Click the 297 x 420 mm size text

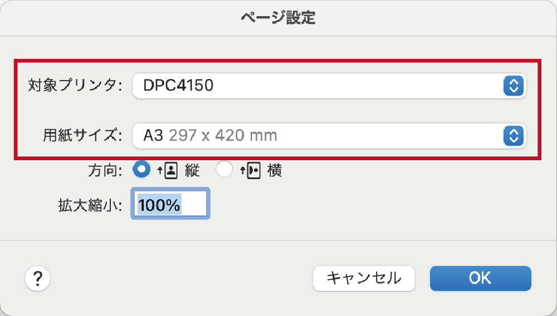click(223, 135)
